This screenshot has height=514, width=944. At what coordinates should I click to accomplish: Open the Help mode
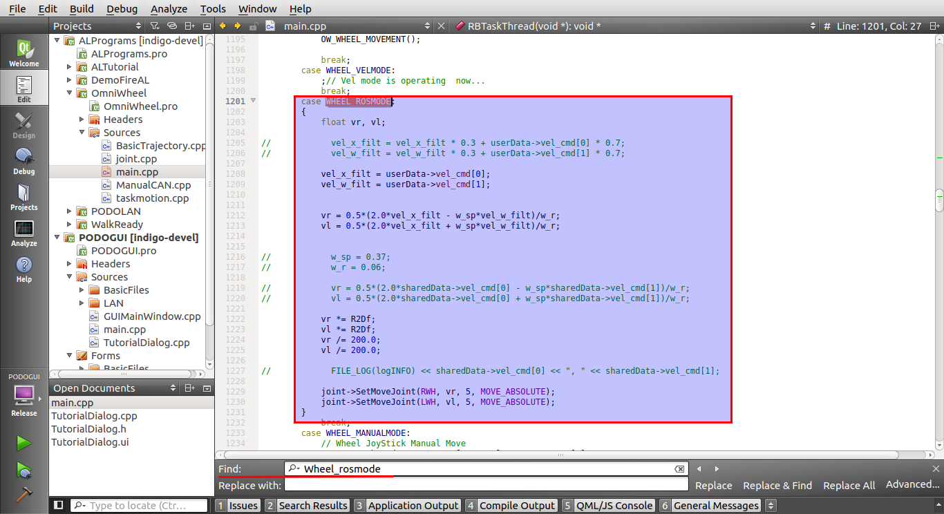tap(23, 269)
